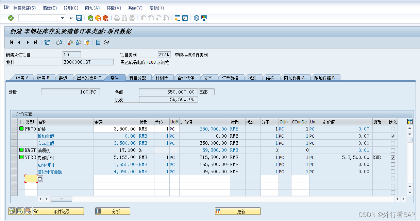Switch to the 计划行 tab
The width and height of the screenshot is (420, 221).
coord(162,78)
